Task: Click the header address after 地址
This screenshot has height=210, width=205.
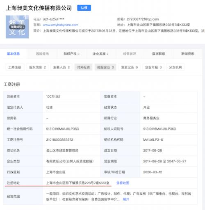Action: coord(158,25)
